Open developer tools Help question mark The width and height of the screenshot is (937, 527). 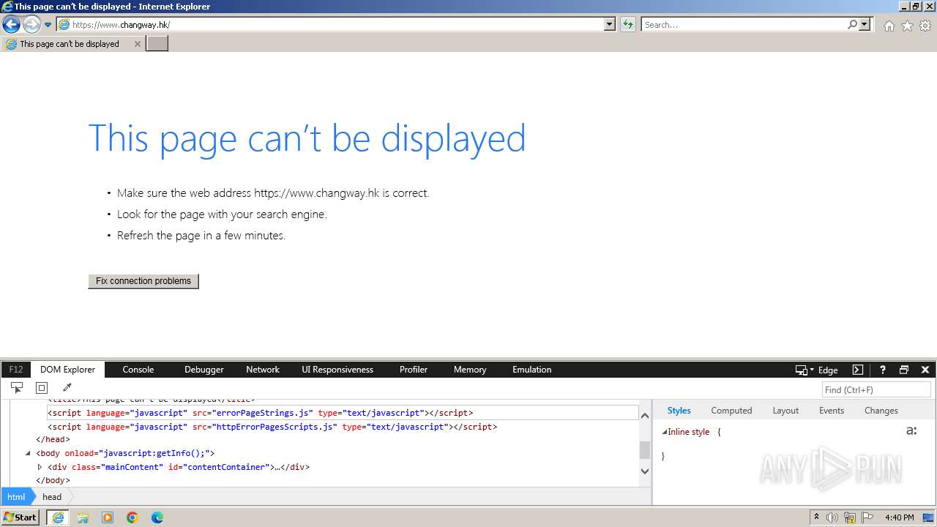click(883, 370)
